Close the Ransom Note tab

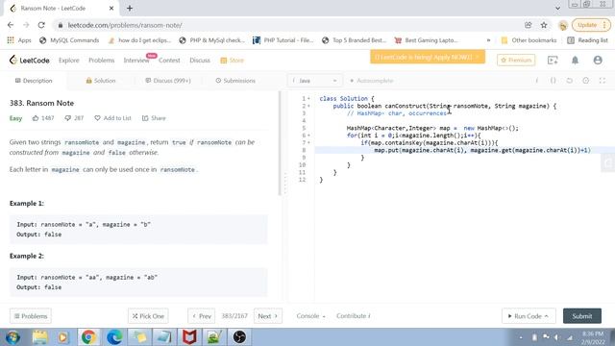click(111, 8)
